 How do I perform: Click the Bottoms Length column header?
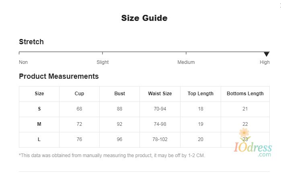[x=245, y=94]
